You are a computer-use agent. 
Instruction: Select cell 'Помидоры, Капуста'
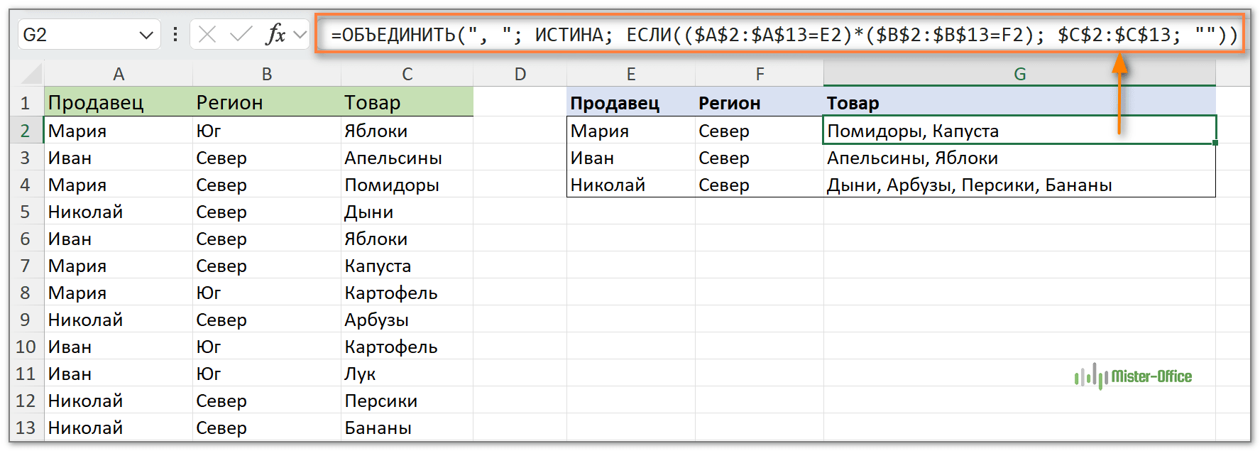pos(1020,131)
